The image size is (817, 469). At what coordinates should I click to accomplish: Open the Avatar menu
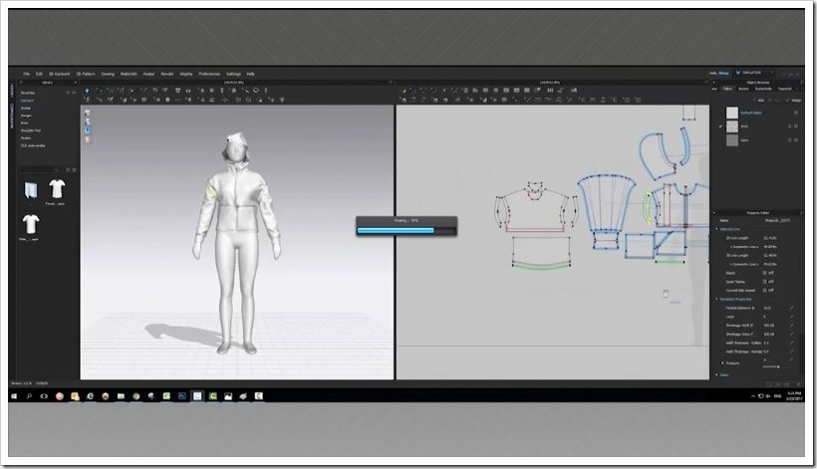148,74
